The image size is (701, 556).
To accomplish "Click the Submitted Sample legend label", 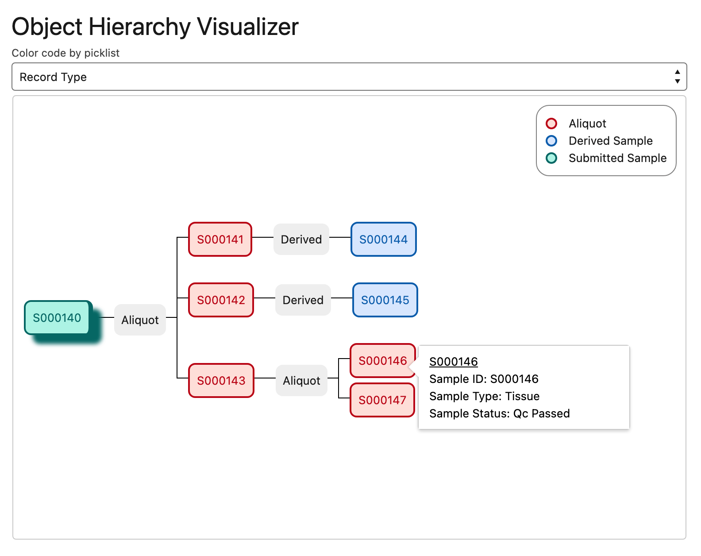I will (617, 158).
